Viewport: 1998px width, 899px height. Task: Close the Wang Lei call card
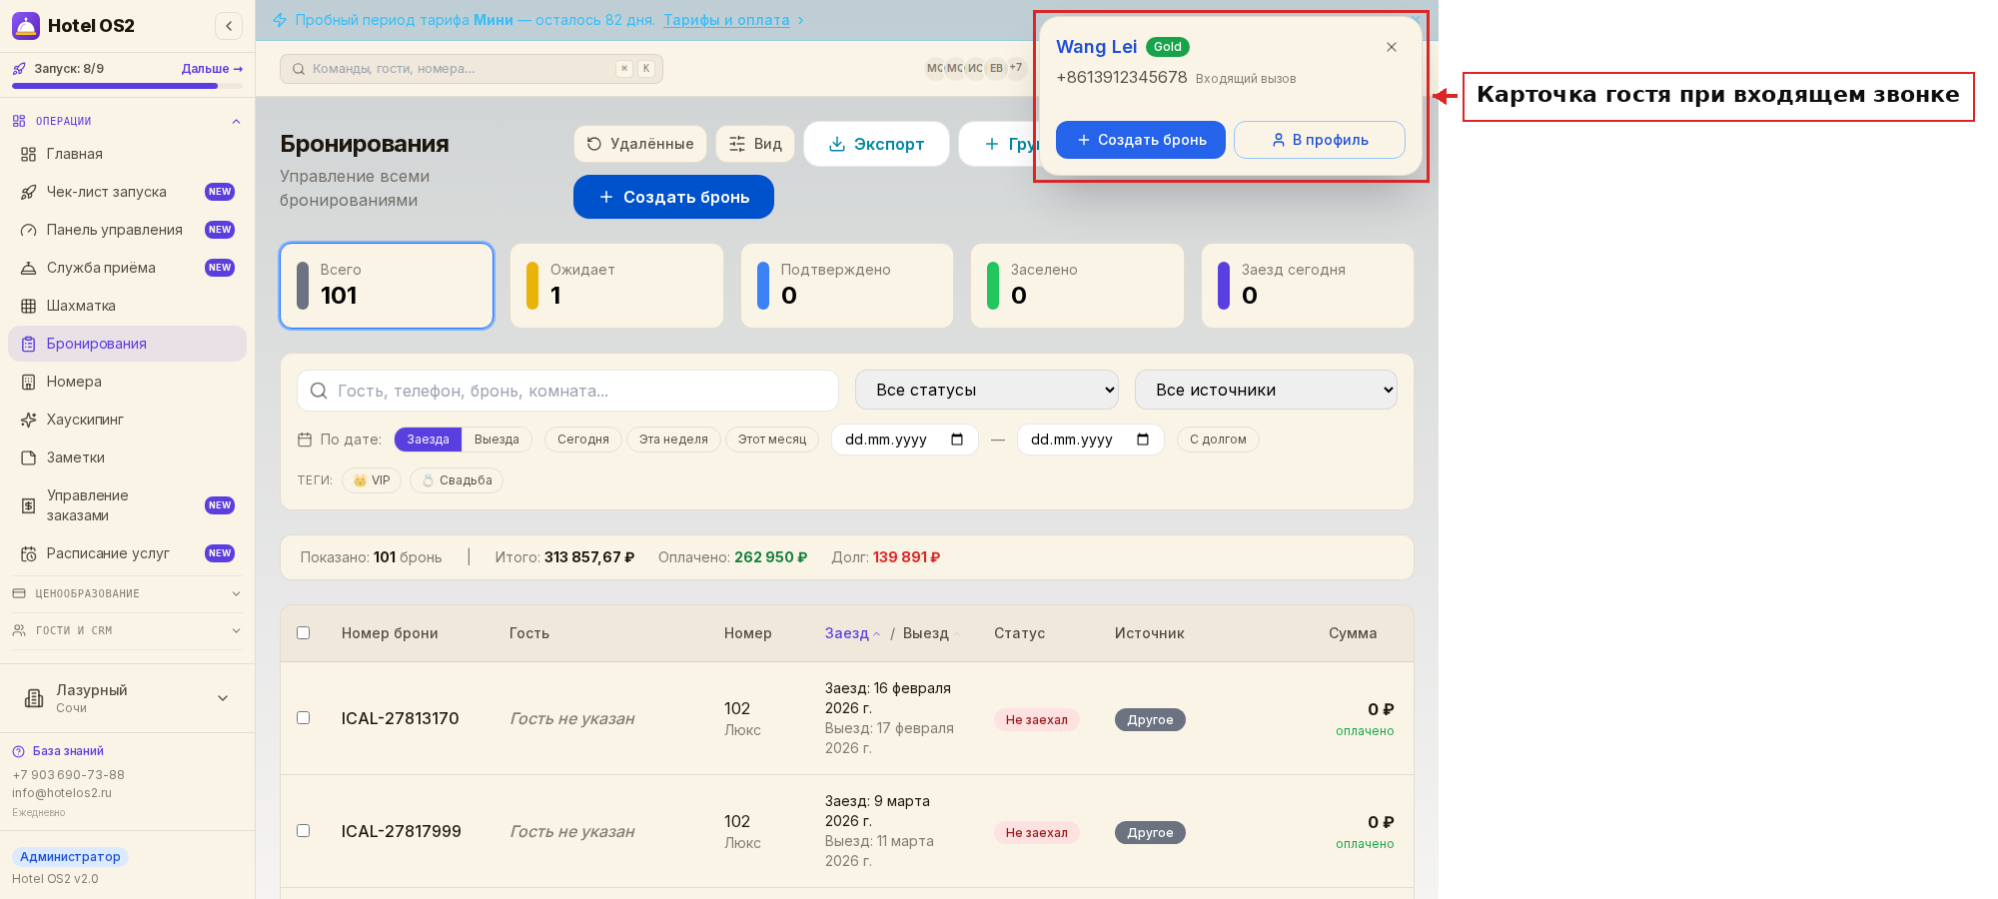coord(1392,47)
